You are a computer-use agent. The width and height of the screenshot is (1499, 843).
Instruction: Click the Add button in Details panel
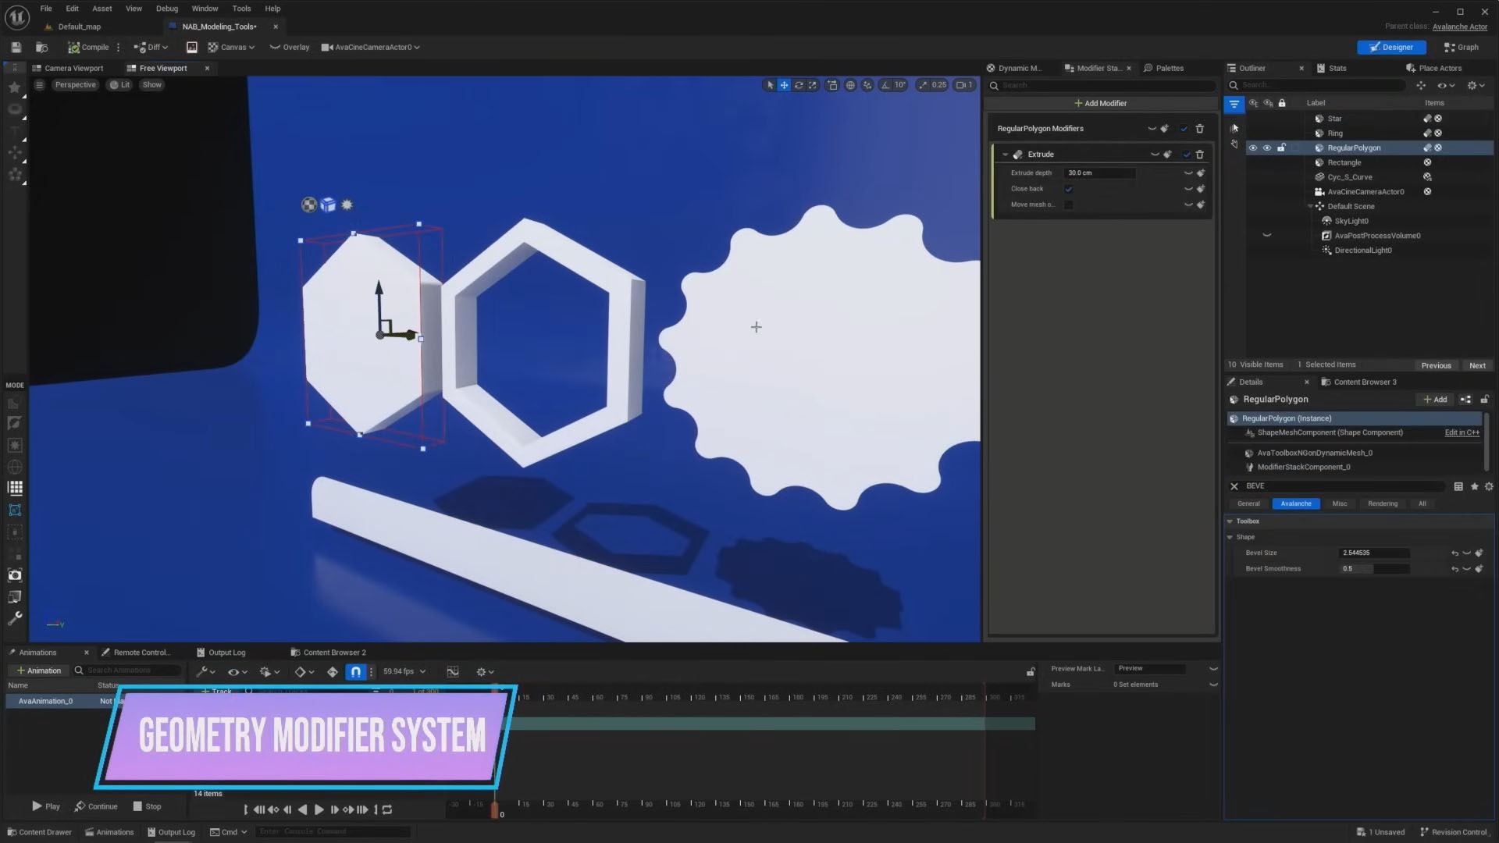(1435, 400)
